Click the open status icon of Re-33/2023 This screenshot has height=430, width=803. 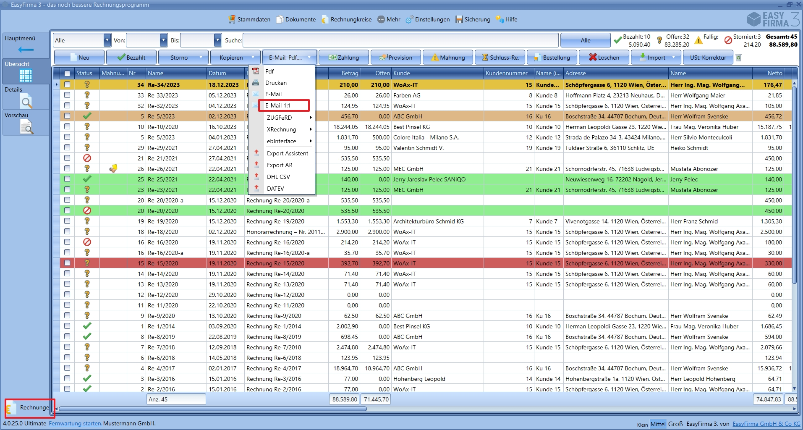click(x=87, y=95)
